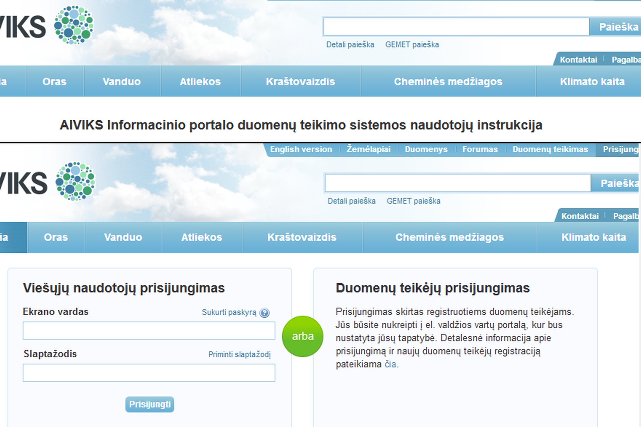
Task: Select Oras in the topmost navigation bar
Action: [55, 81]
